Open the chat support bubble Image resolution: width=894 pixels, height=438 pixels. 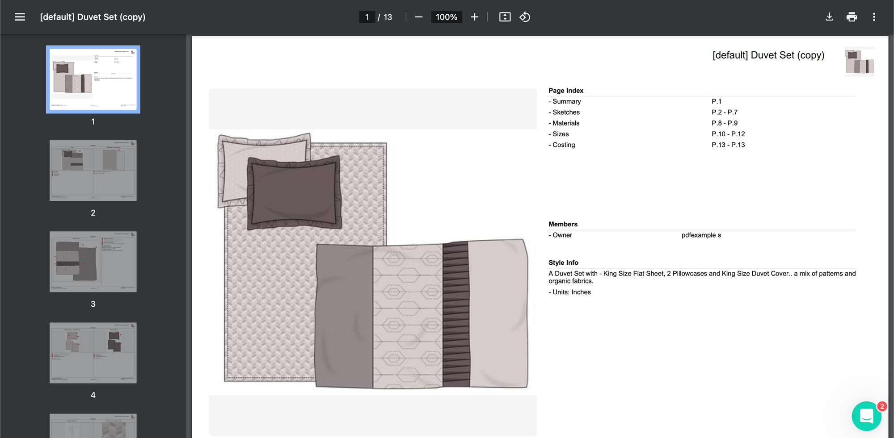tap(866, 416)
